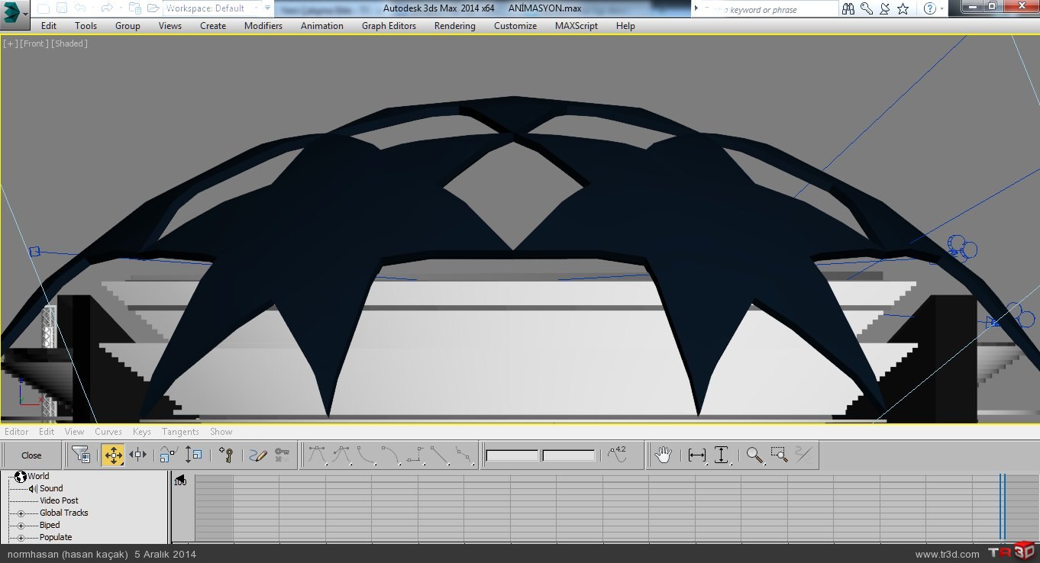Select the World track
This screenshot has width=1040, height=563.
coord(38,476)
